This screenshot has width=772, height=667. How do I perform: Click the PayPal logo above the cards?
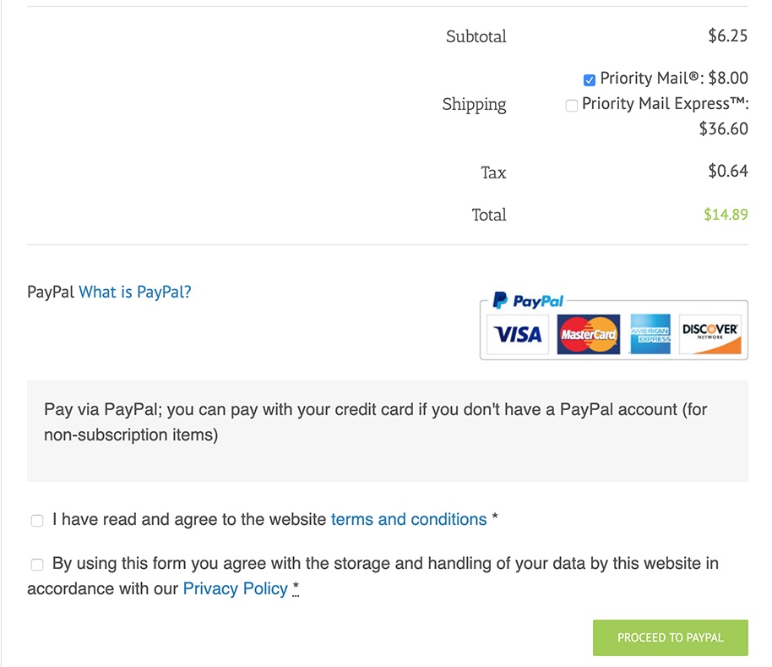pos(528,300)
